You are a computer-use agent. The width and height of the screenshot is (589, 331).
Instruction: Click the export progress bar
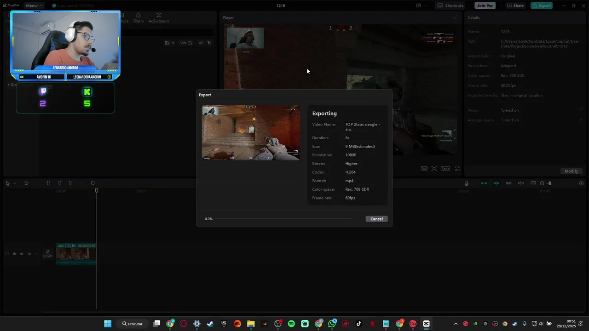pyautogui.click(x=283, y=219)
